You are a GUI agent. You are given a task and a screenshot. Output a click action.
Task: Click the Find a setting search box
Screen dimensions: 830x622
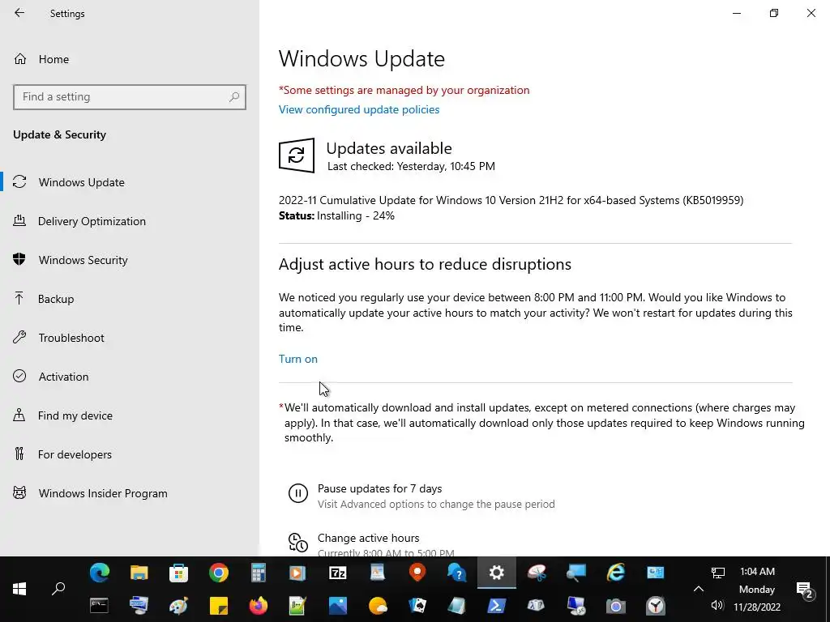click(130, 97)
